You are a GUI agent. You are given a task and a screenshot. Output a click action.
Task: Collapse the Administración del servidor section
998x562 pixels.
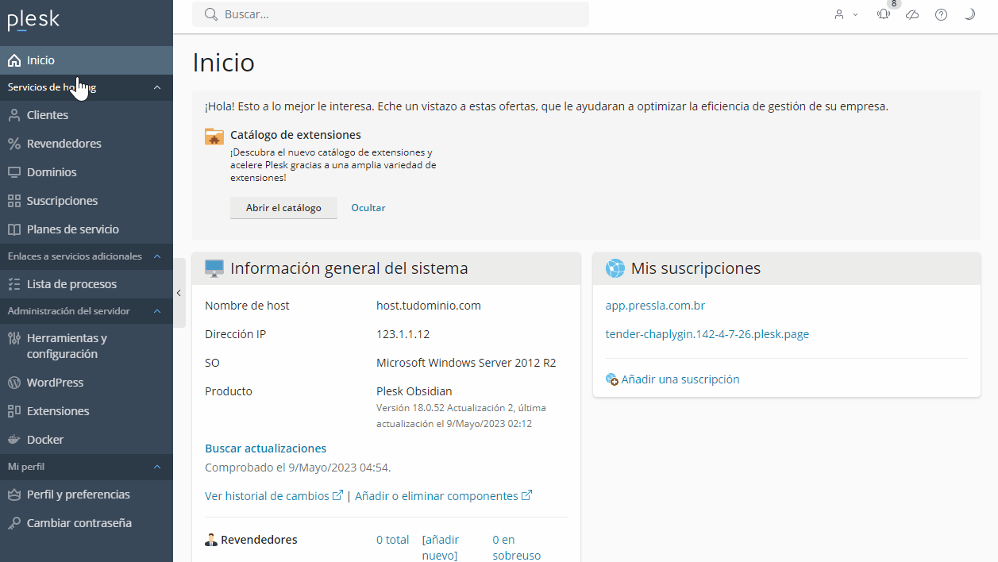pyautogui.click(x=157, y=311)
